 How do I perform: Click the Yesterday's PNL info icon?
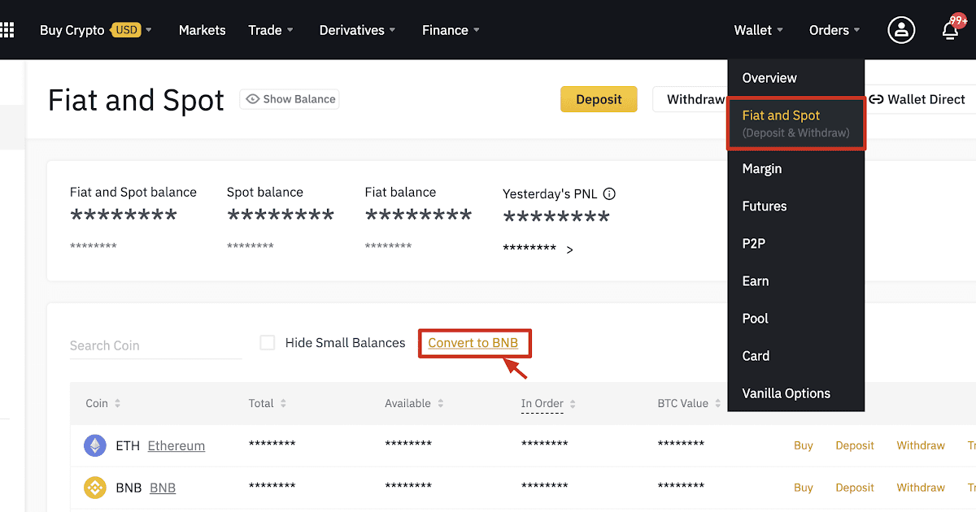609,193
